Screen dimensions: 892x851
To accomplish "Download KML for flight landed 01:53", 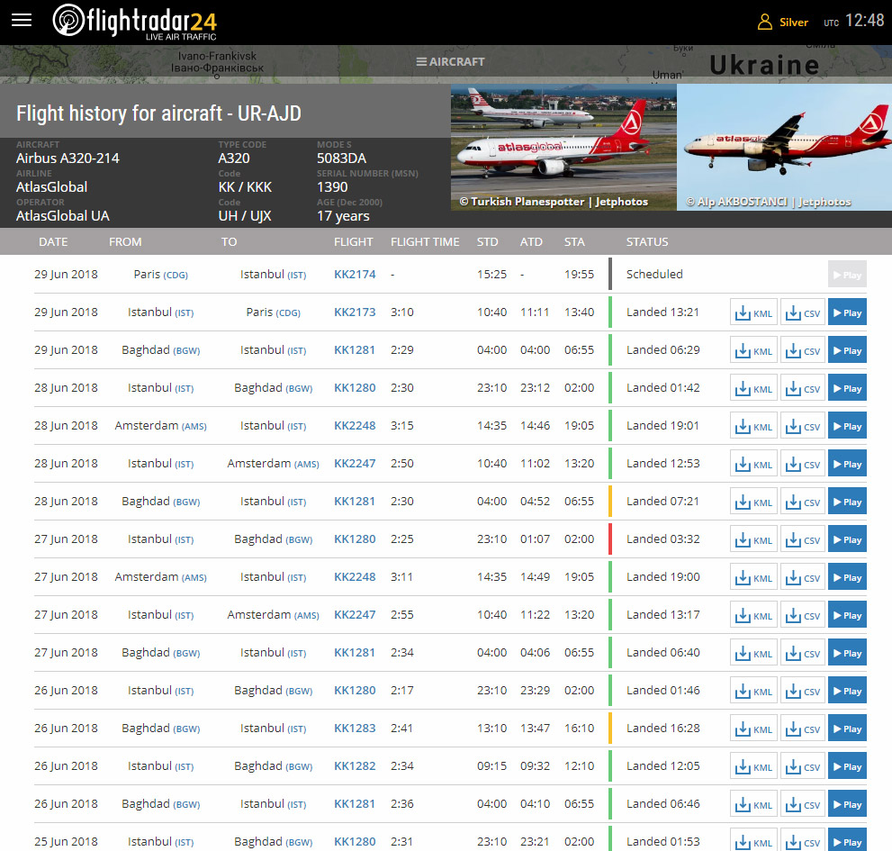I will pos(753,841).
